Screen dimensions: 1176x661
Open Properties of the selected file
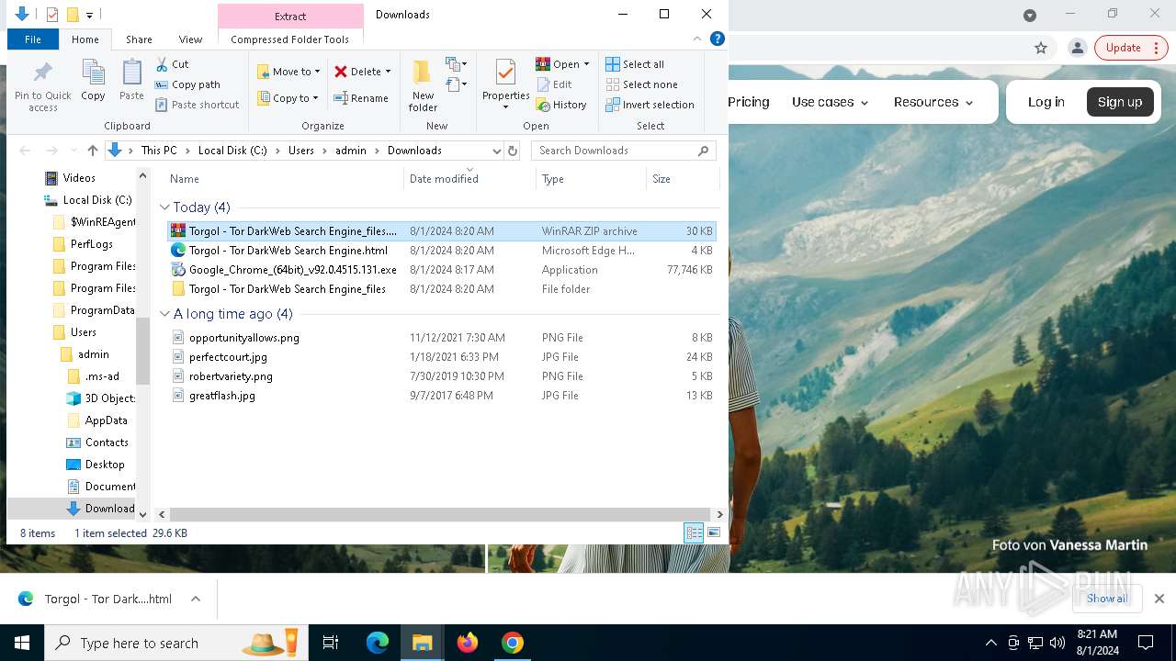point(505,84)
